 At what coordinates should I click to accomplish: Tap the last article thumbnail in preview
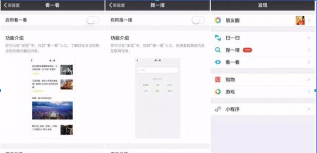(x=66, y=130)
